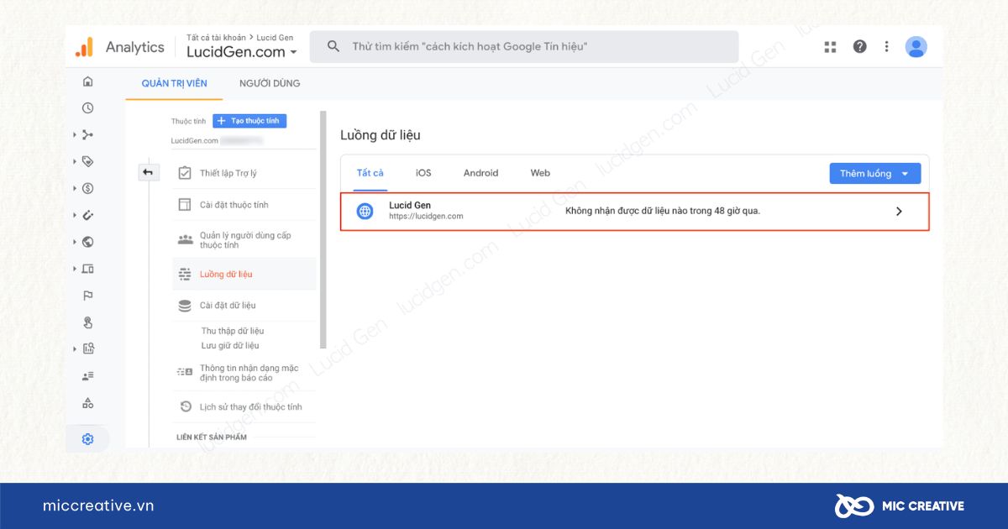Open Quản lý người dùng cấp thuộc tính
Viewport: 1008px width, 529px height.
point(244,240)
